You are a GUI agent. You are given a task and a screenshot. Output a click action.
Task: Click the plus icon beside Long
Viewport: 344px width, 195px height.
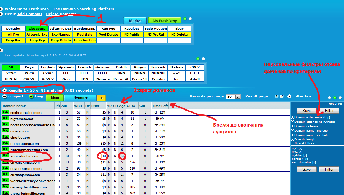coord(31,96)
